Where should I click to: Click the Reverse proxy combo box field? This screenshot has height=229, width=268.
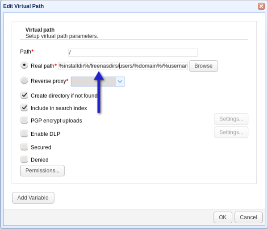tap(93, 81)
